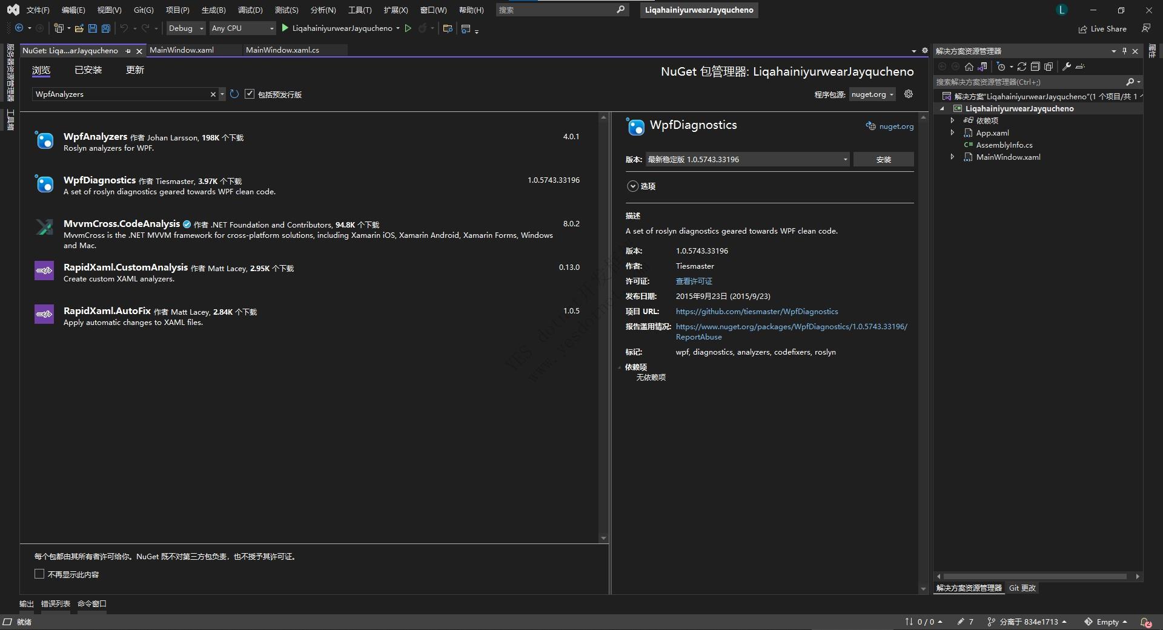Image resolution: width=1163 pixels, height=630 pixels.
Task: Click the Solution Explorer home icon
Action: (x=969, y=67)
